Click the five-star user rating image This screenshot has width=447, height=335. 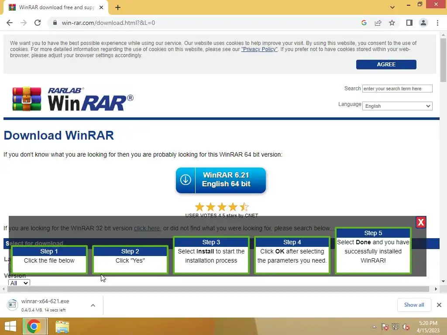tap(221, 207)
